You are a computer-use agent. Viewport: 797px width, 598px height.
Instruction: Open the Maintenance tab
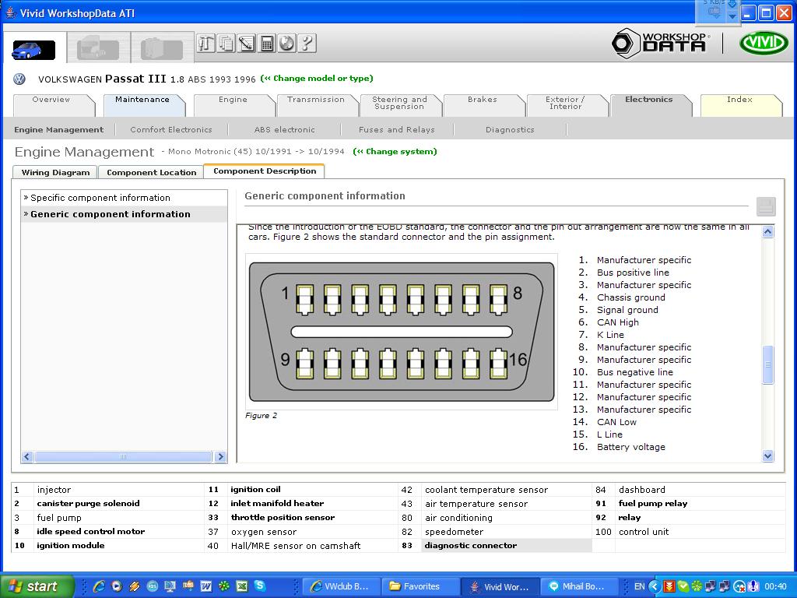pos(142,100)
